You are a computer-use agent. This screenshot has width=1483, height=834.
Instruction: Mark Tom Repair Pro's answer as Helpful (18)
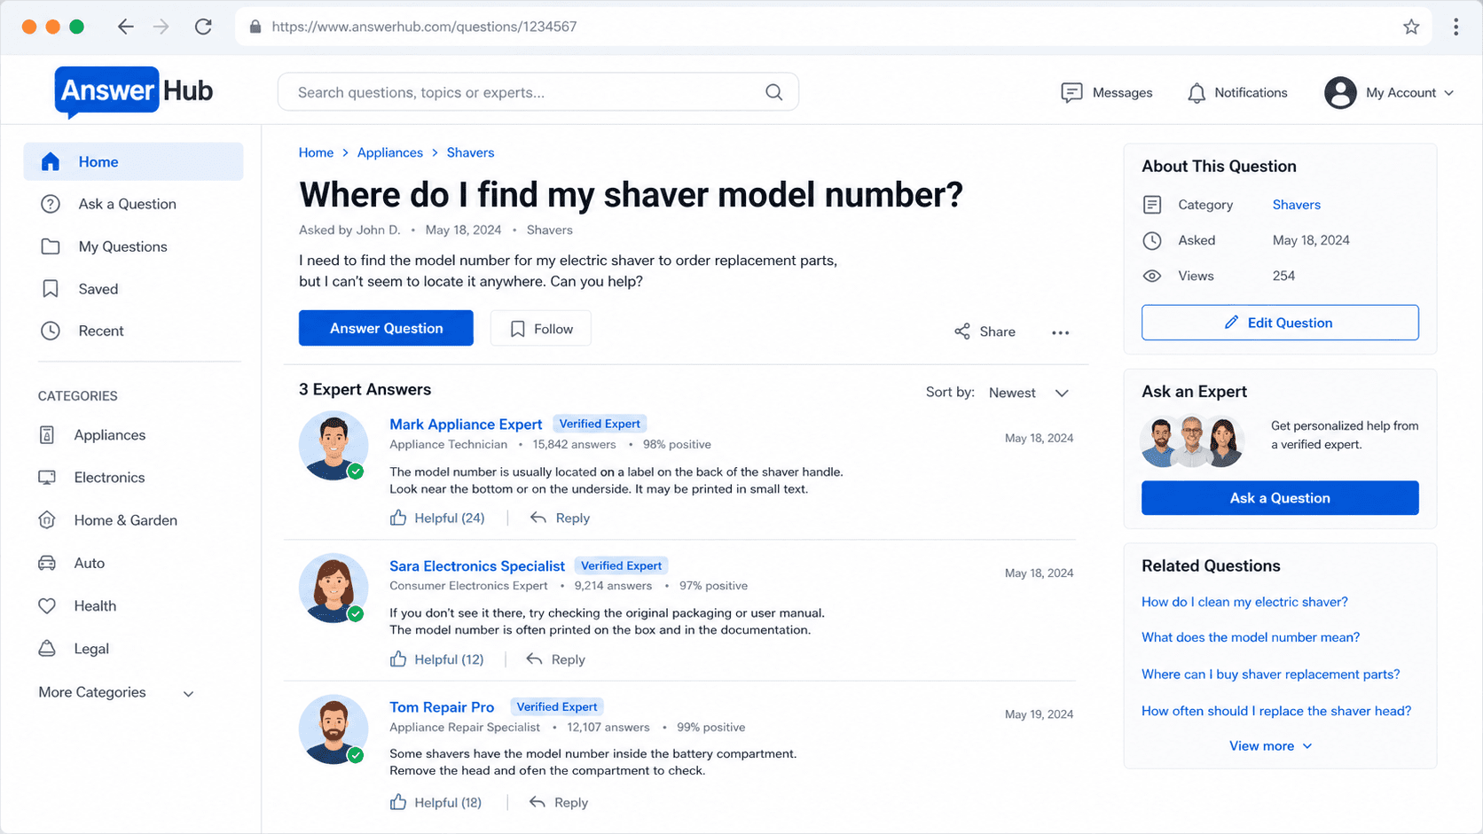click(x=435, y=802)
